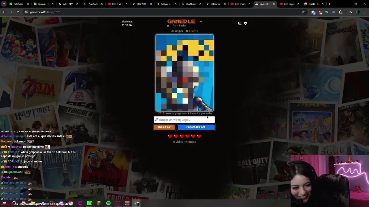The width and height of the screenshot is (369, 207).
Task: Open the red extension with 19 badge
Action: coord(320,12)
